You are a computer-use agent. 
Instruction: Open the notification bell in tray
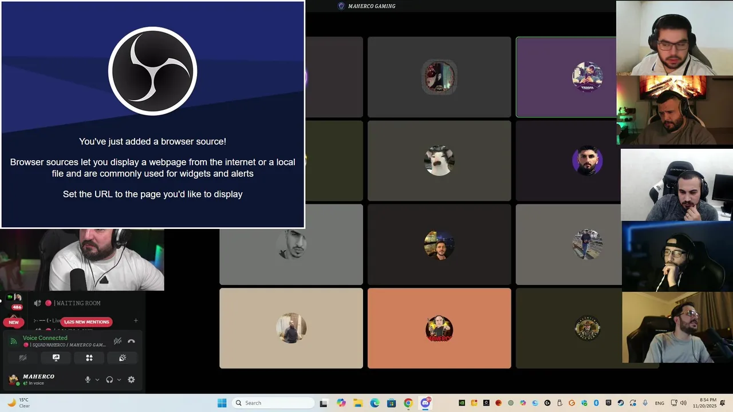pyautogui.click(x=723, y=403)
